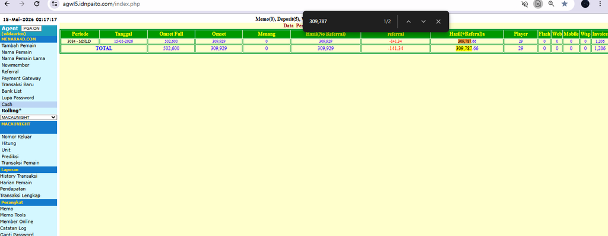The image size is (608, 236).
Task: Open Lupa Password
Action: pos(18,98)
